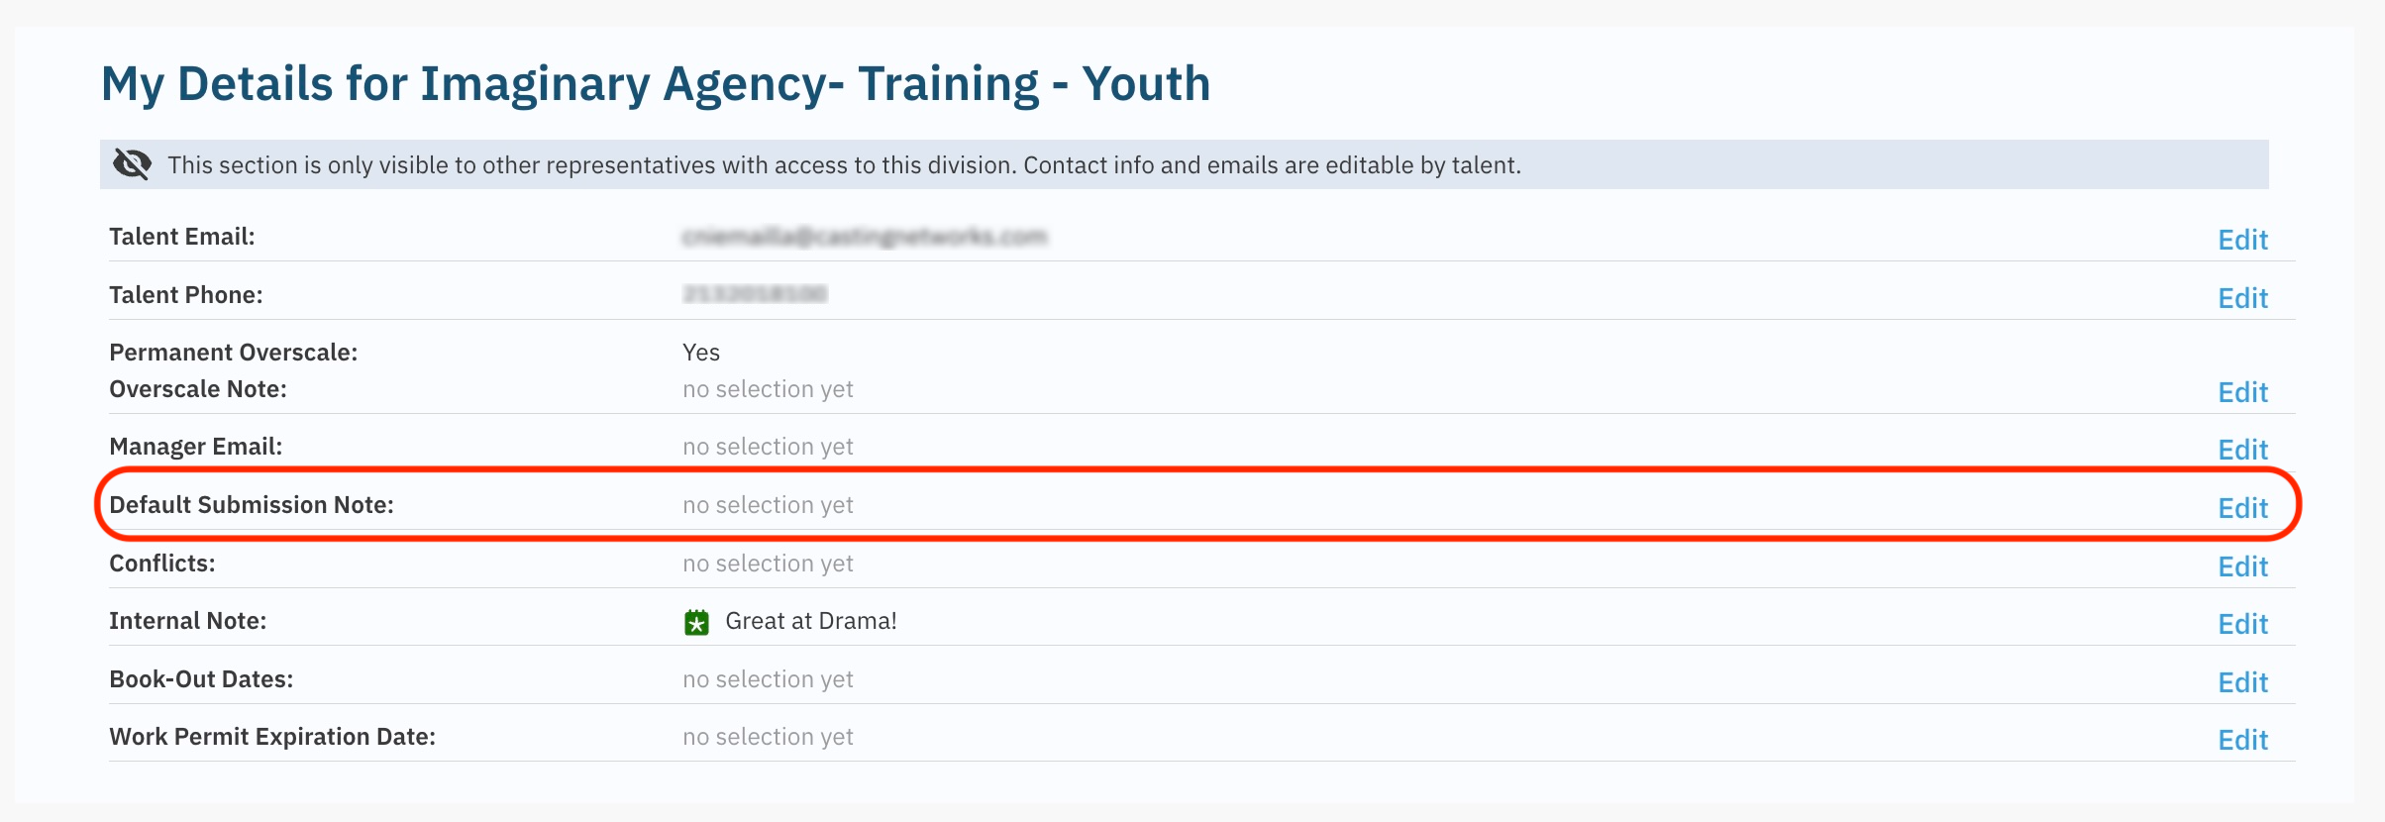This screenshot has height=822, width=2385.
Task: Edit the Talent Email field
Action: [2241, 240]
